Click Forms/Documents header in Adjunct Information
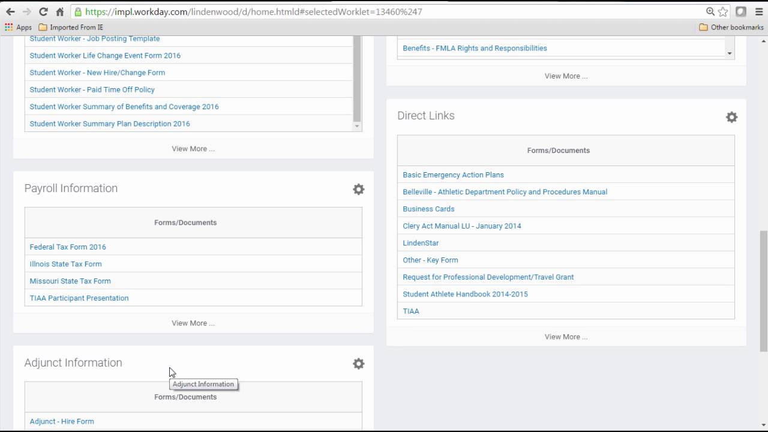768x432 pixels. pyautogui.click(x=185, y=397)
